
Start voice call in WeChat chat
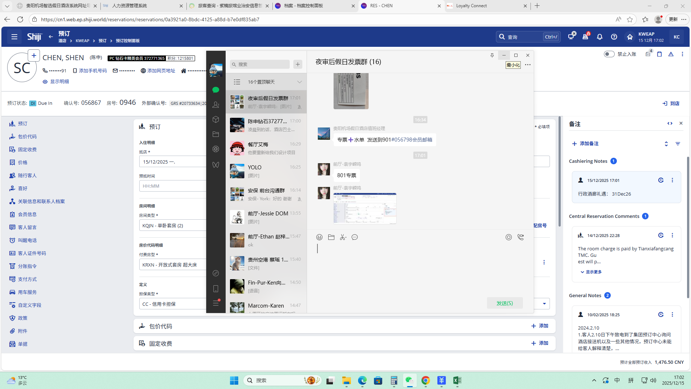pos(520,237)
